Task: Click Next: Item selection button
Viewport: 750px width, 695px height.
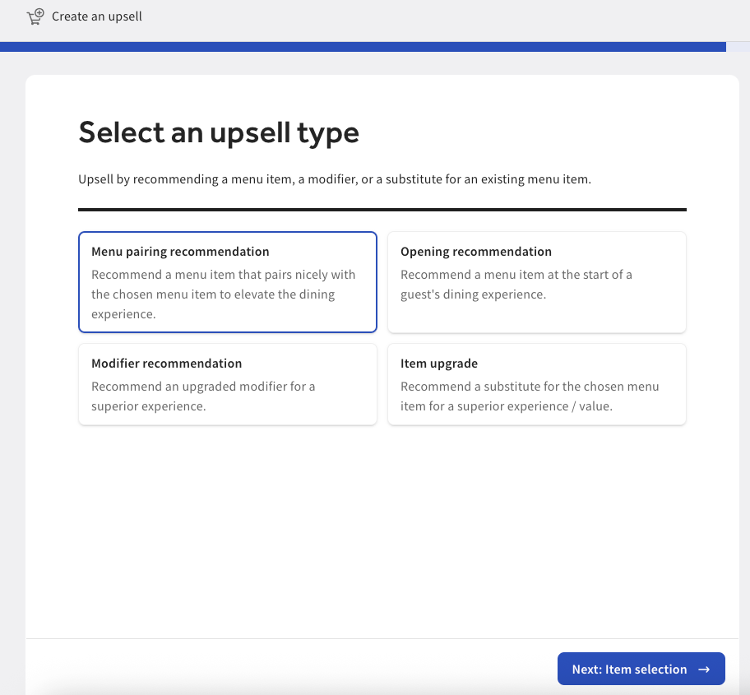Action: pyautogui.click(x=641, y=669)
